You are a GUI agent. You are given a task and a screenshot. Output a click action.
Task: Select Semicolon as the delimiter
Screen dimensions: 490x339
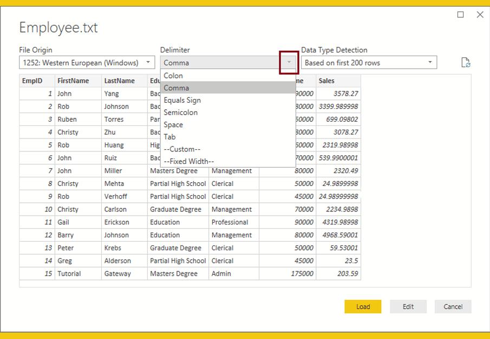(180, 112)
